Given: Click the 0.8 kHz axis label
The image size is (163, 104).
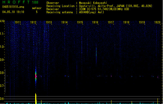Looking at the screenshot, I should point(2,73).
